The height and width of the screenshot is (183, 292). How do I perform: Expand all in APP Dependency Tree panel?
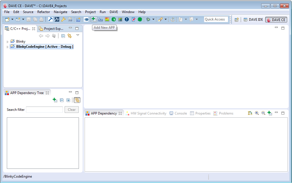68,100
